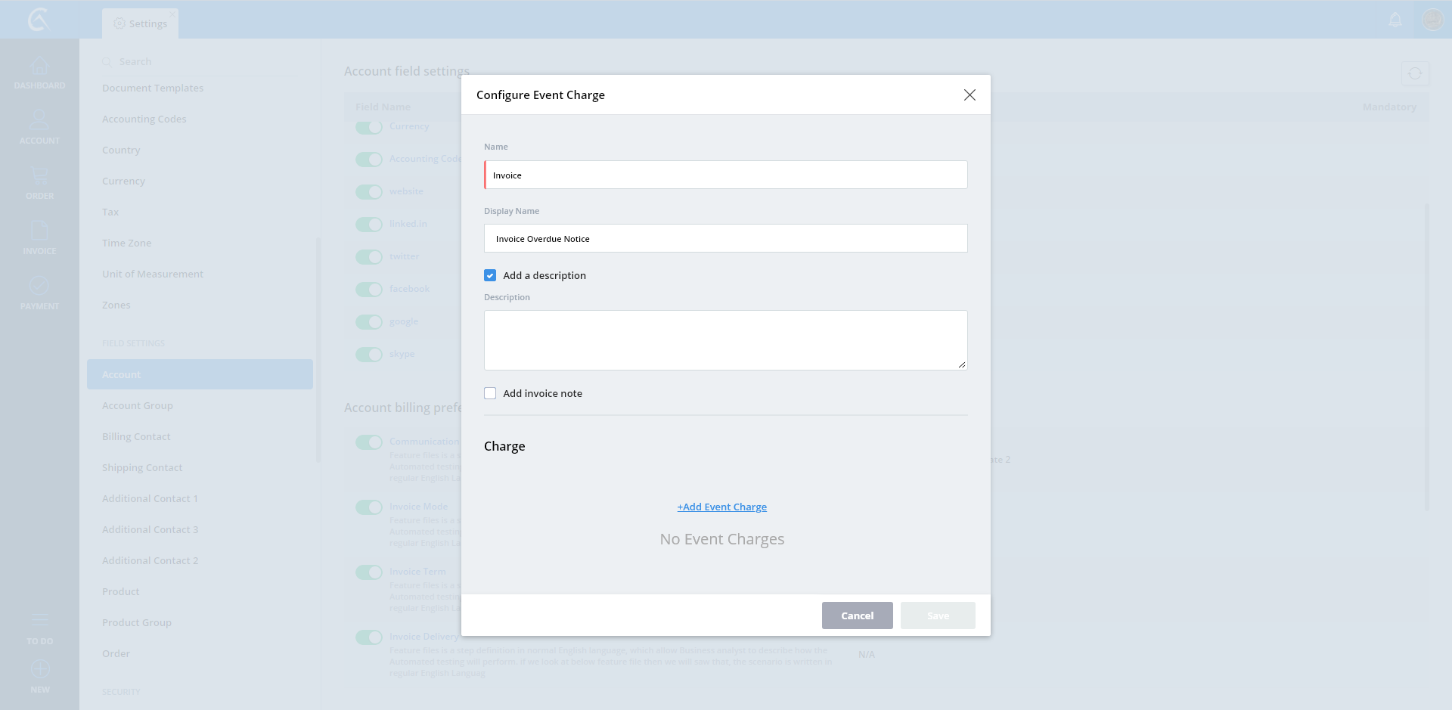The image size is (1452, 710).
Task: Open the Order cart icon
Action: coord(39,176)
